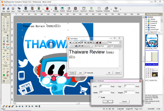
Task: Toggle the ABC strikethrough button in Text Editor
Action: click(x=79, y=42)
